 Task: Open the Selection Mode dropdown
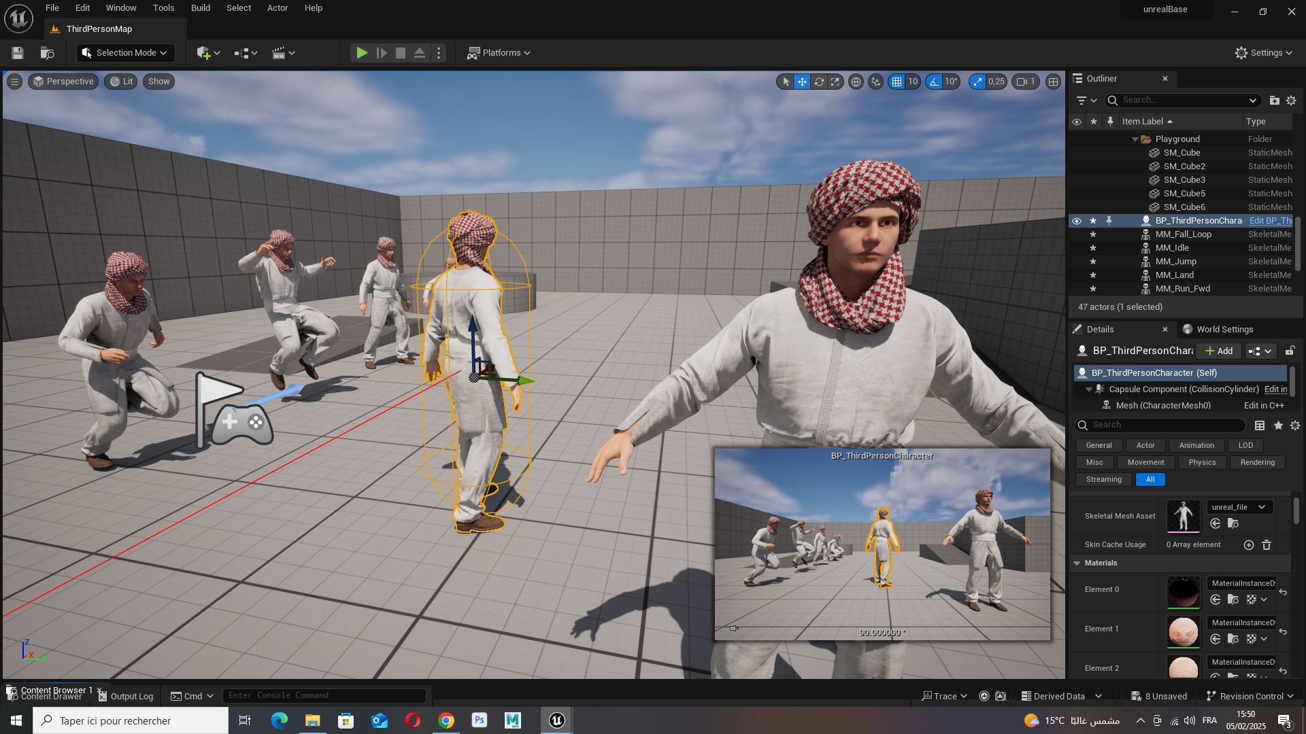[124, 53]
